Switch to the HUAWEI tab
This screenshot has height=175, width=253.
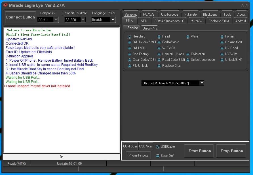(x=149, y=14)
